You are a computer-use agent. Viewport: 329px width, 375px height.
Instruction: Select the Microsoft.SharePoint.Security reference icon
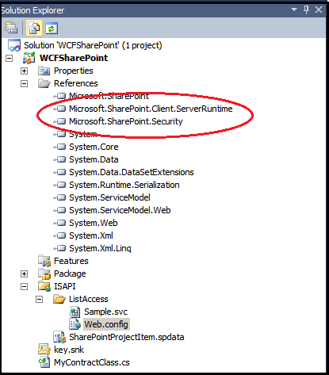(x=60, y=121)
